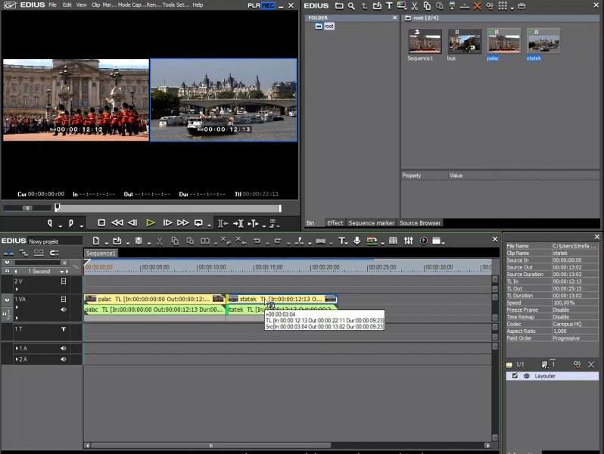
Task: Select the bus clip thumbnail in bin
Action: coord(464,42)
